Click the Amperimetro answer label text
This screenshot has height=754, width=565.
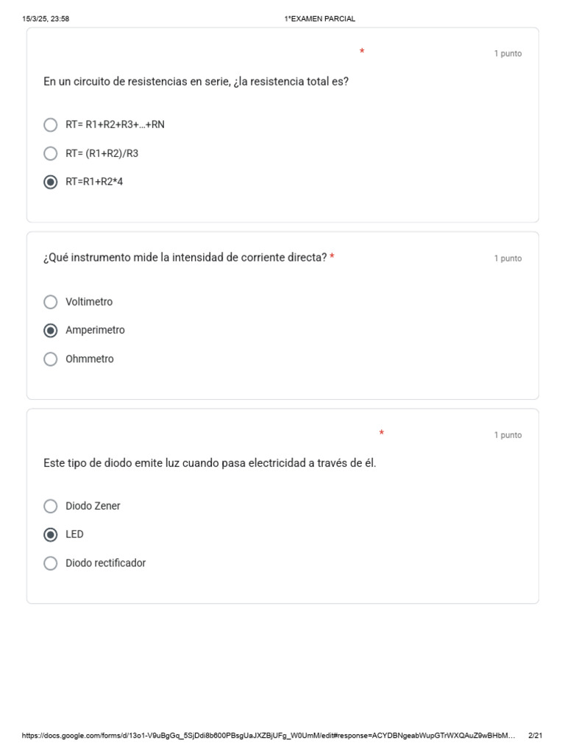click(x=95, y=331)
